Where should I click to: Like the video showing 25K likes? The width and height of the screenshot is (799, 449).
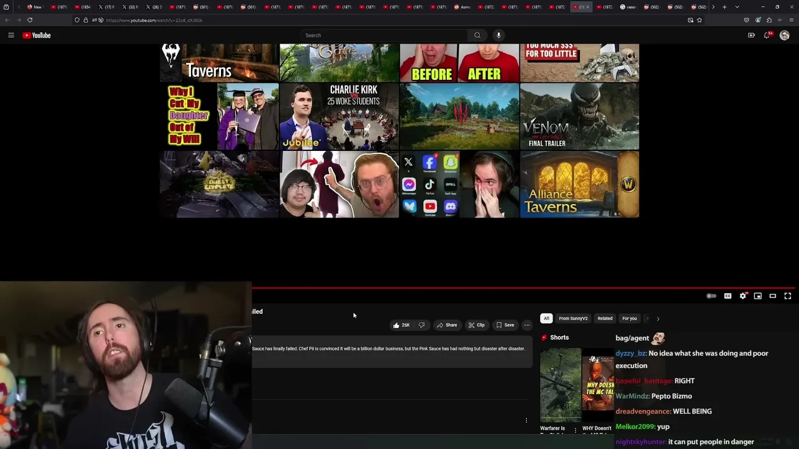401,325
